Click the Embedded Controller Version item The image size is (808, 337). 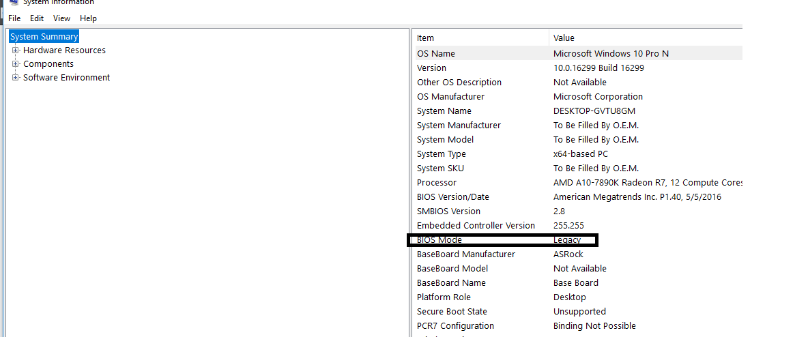[476, 226]
